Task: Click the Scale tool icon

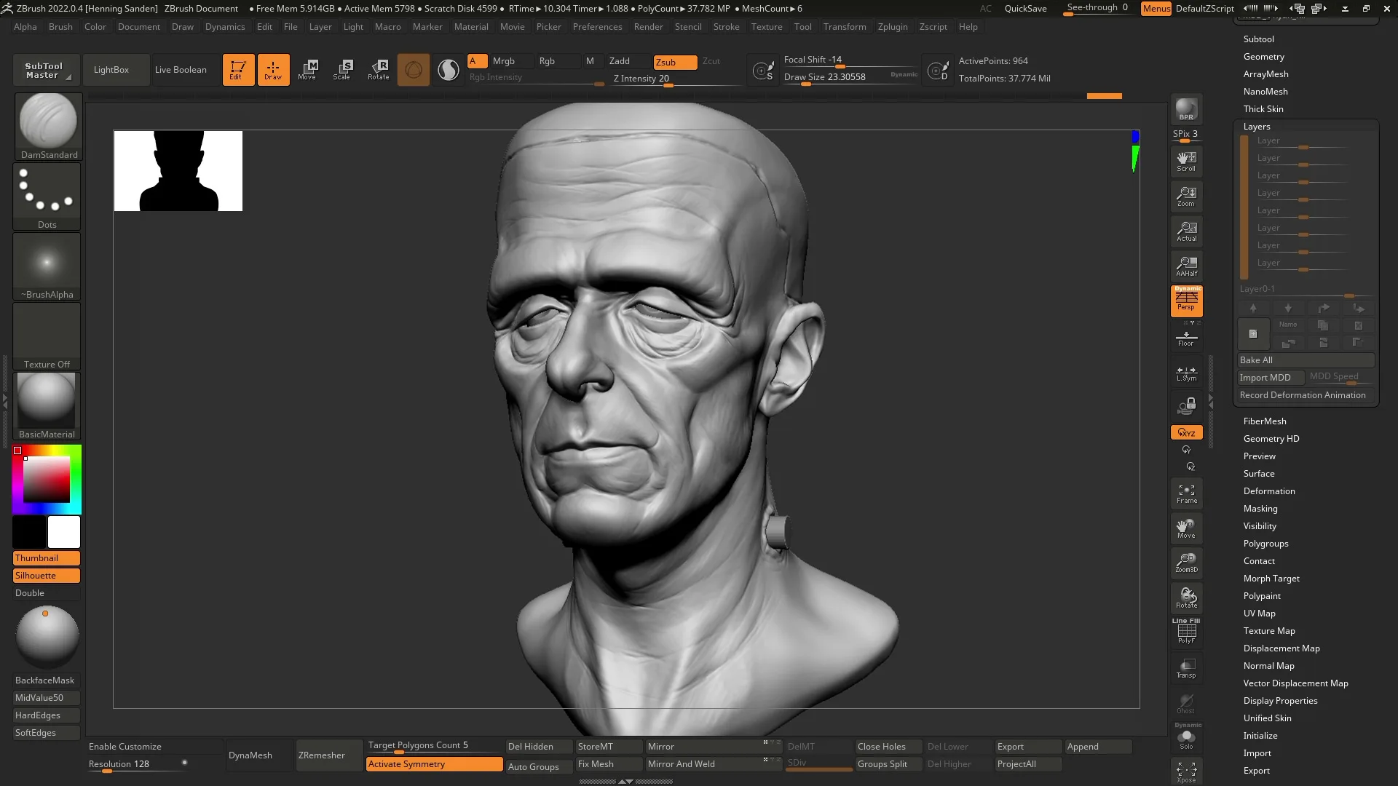Action: [x=343, y=69]
